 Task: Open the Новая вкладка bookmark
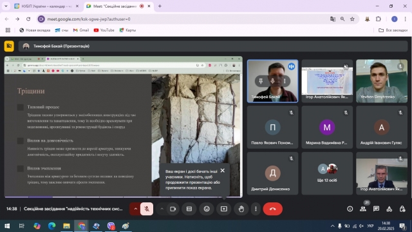click(35, 30)
